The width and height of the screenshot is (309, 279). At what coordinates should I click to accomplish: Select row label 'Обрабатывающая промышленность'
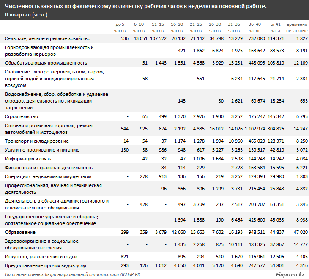pyautogui.click(x=46, y=63)
